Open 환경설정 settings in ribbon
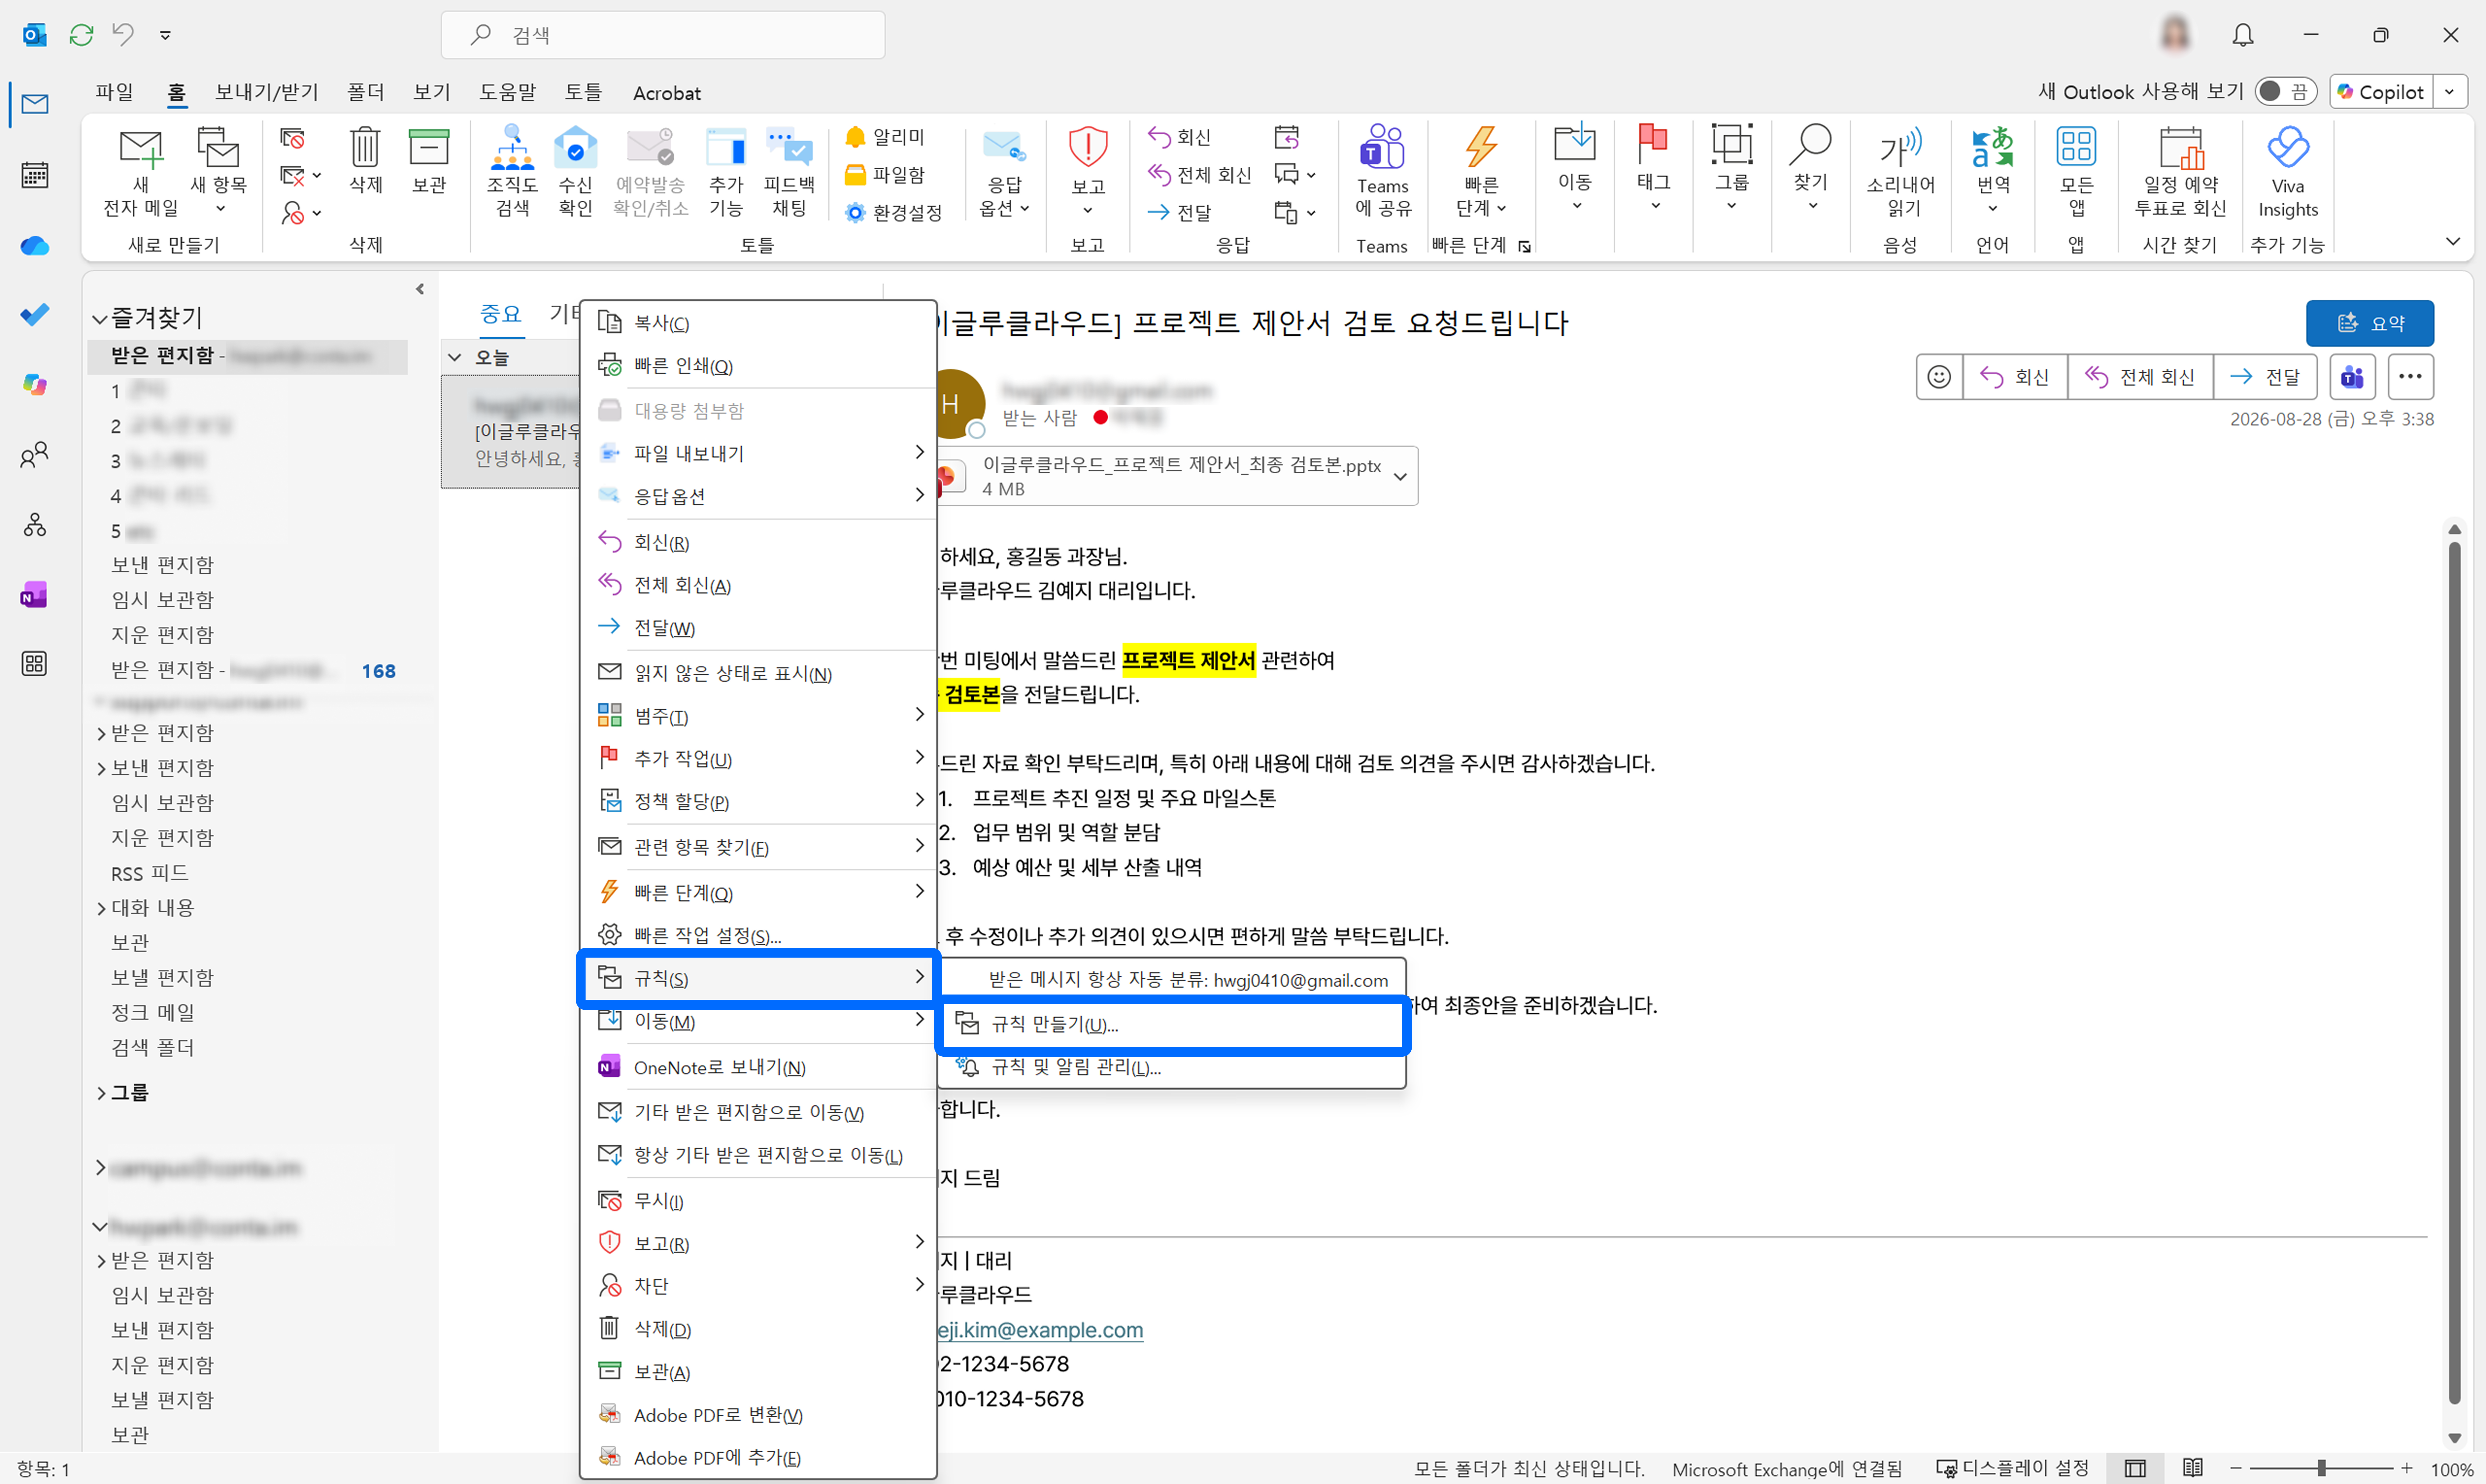Viewport: 2486px width, 1484px height. [894, 213]
